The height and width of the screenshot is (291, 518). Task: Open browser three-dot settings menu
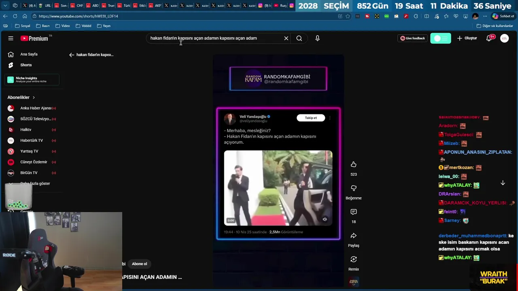coord(485,16)
